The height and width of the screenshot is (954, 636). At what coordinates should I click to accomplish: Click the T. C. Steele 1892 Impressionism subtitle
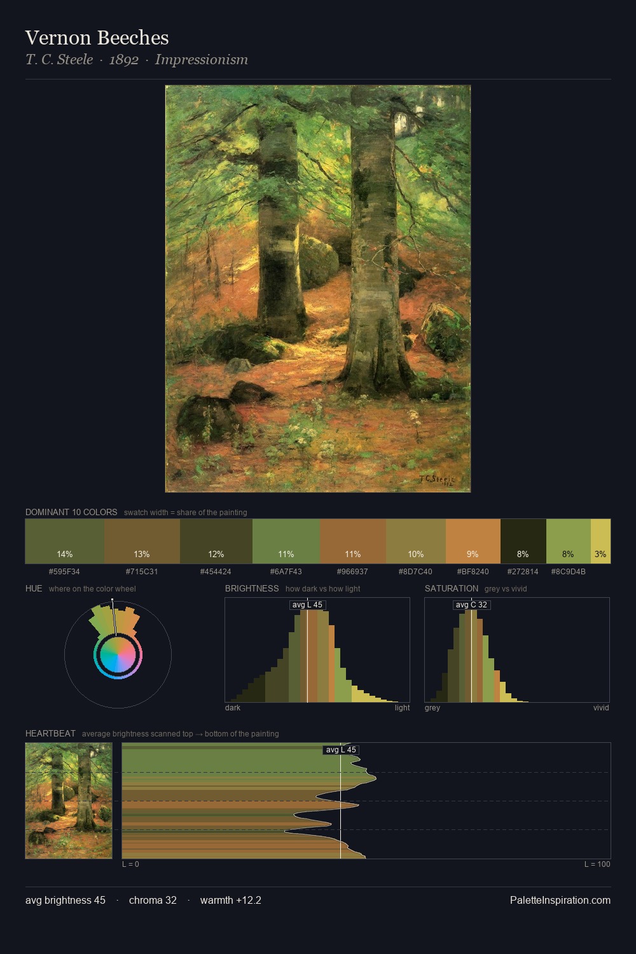[x=137, y=60]
